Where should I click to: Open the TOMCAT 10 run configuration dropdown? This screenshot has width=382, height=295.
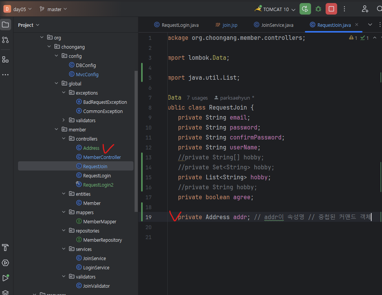[x=275, y=9]
